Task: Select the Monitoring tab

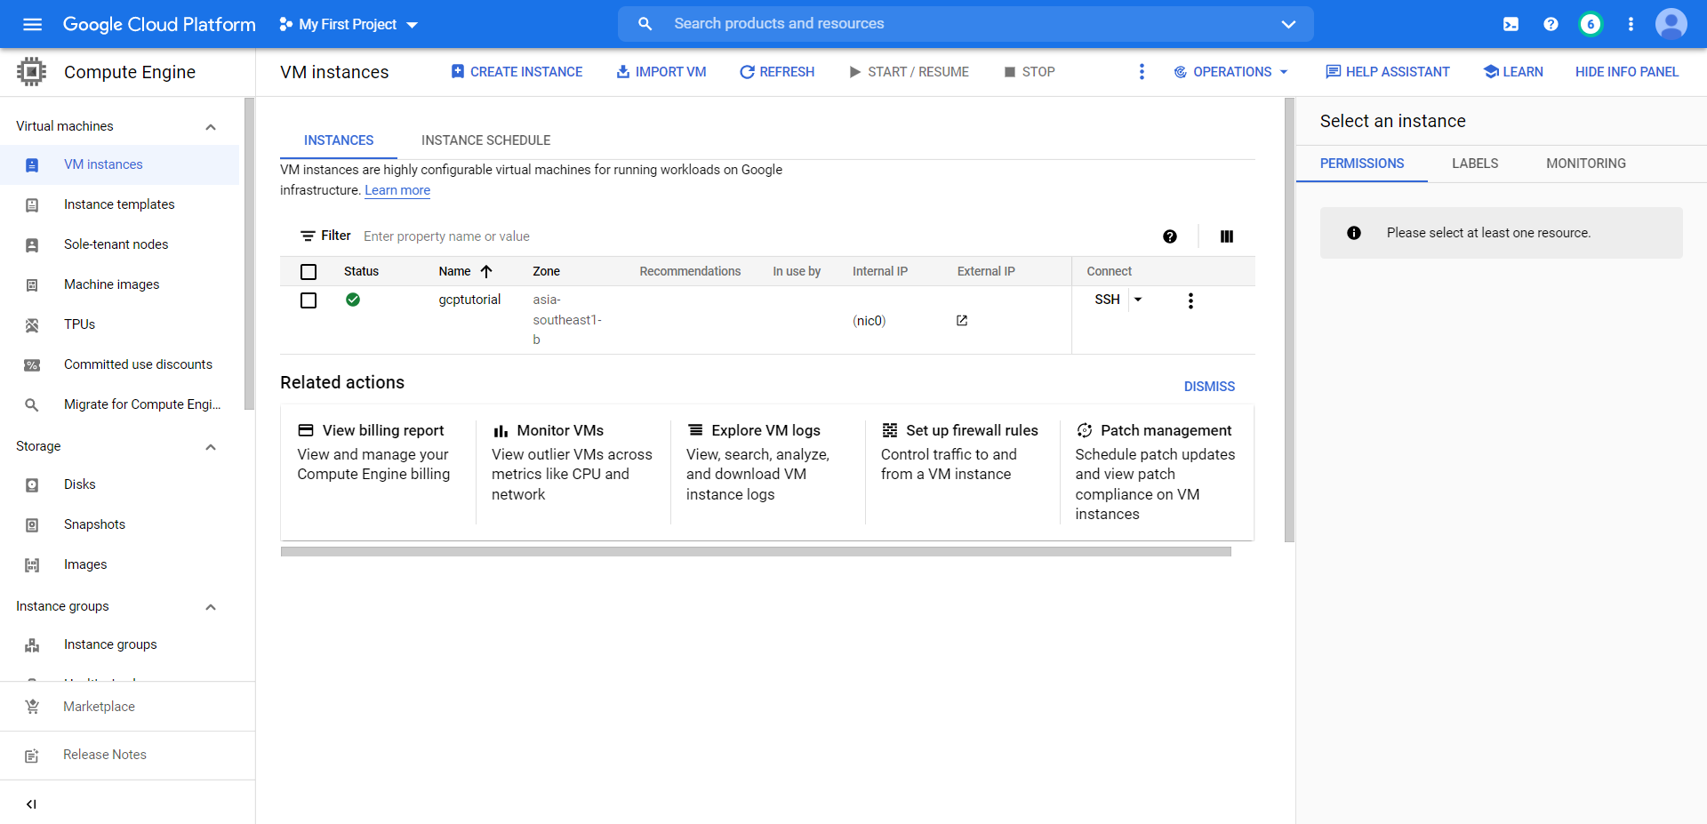Action: 1586,164
